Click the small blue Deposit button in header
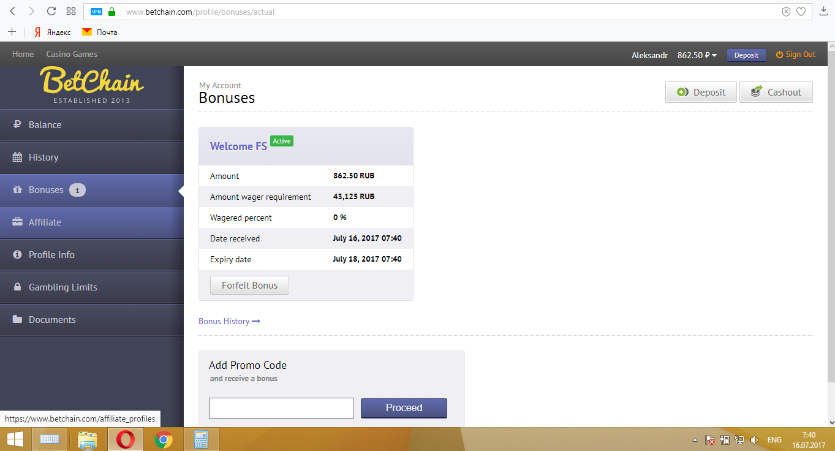The width and height of the screenshot is (835, 451). pos(746,55)
